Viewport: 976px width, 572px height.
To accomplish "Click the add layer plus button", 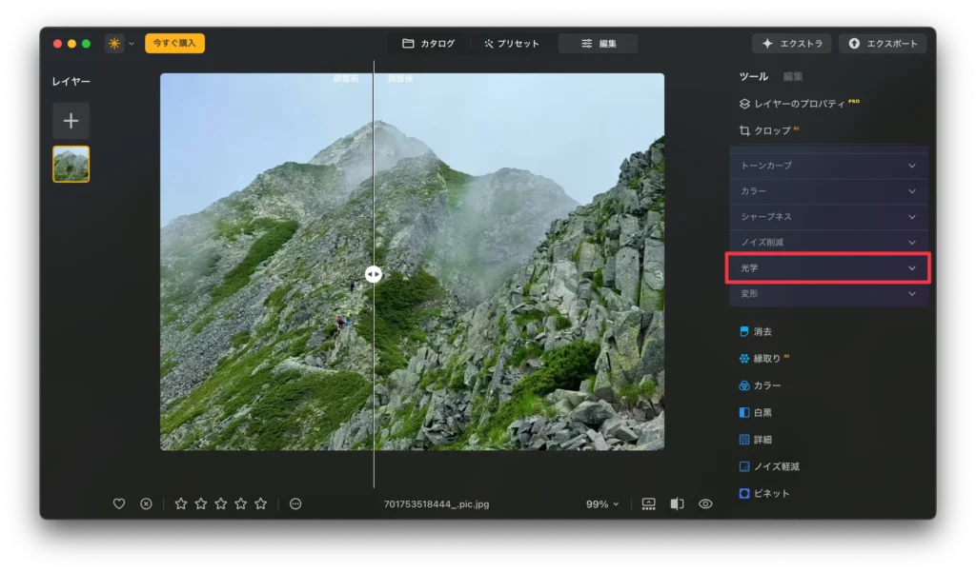I will [x=71, y=121].
